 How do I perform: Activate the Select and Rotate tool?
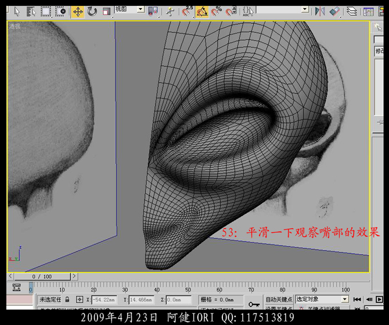92,12
